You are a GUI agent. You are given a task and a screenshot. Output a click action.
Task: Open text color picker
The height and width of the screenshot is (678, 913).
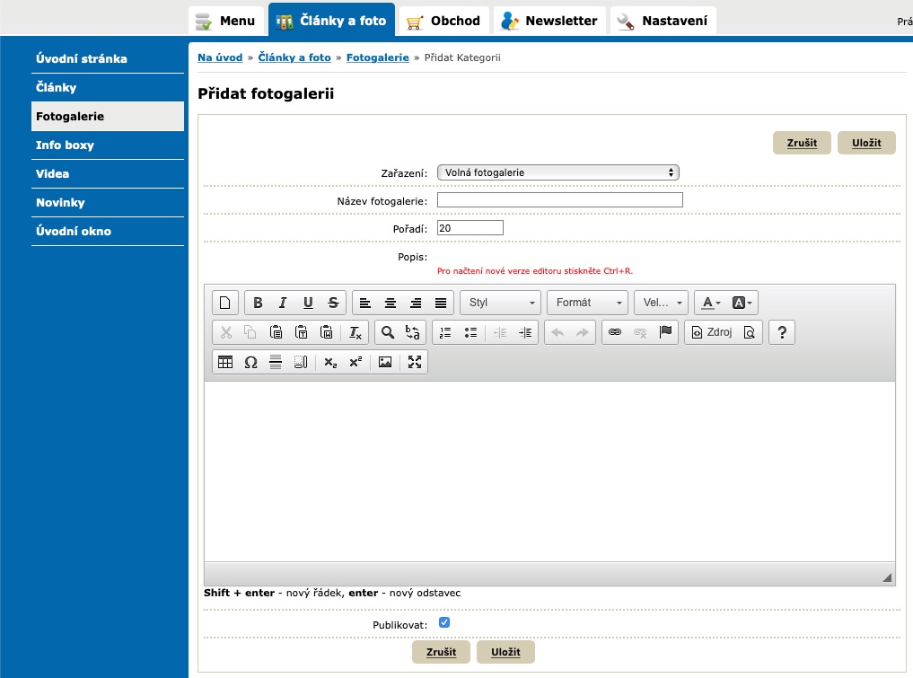[x=711, y=303]
